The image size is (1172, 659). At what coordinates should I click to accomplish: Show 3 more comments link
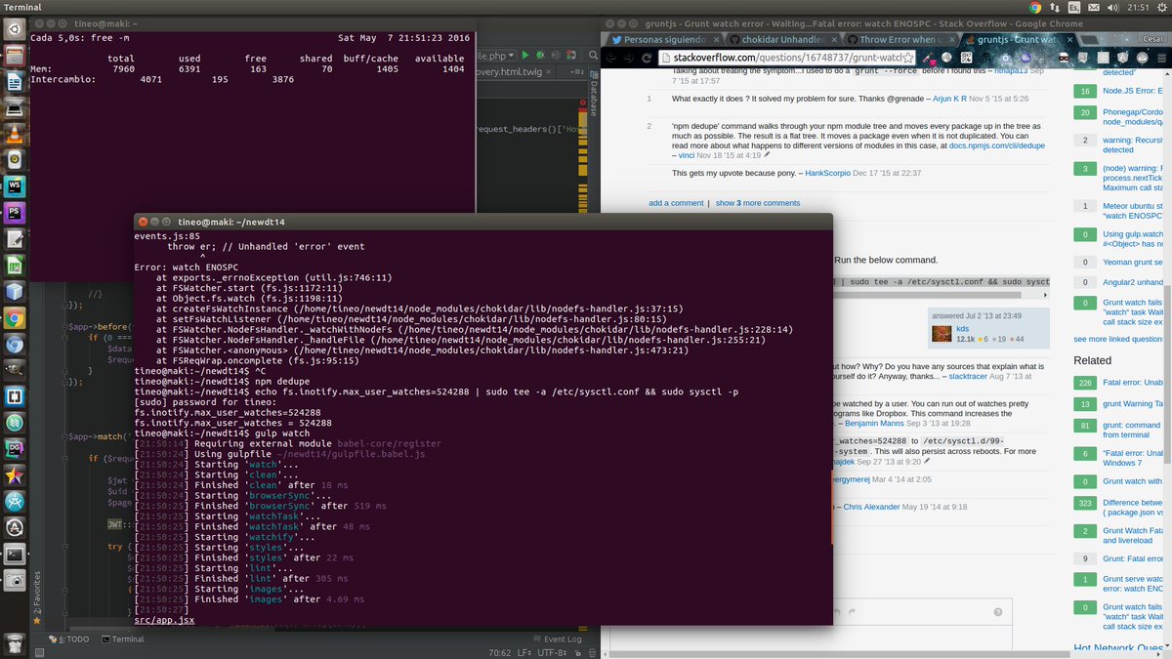pos(758,203)
